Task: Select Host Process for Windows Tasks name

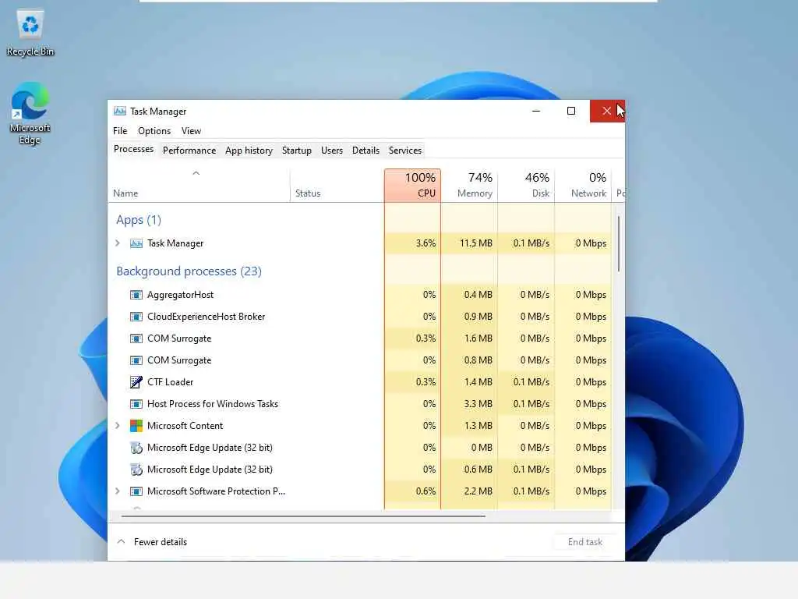Action: [x=213, y=404]
